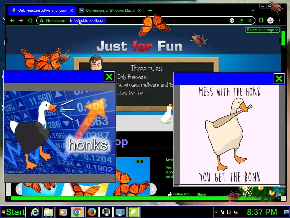Close the Old versions of Windows tab

139,11
